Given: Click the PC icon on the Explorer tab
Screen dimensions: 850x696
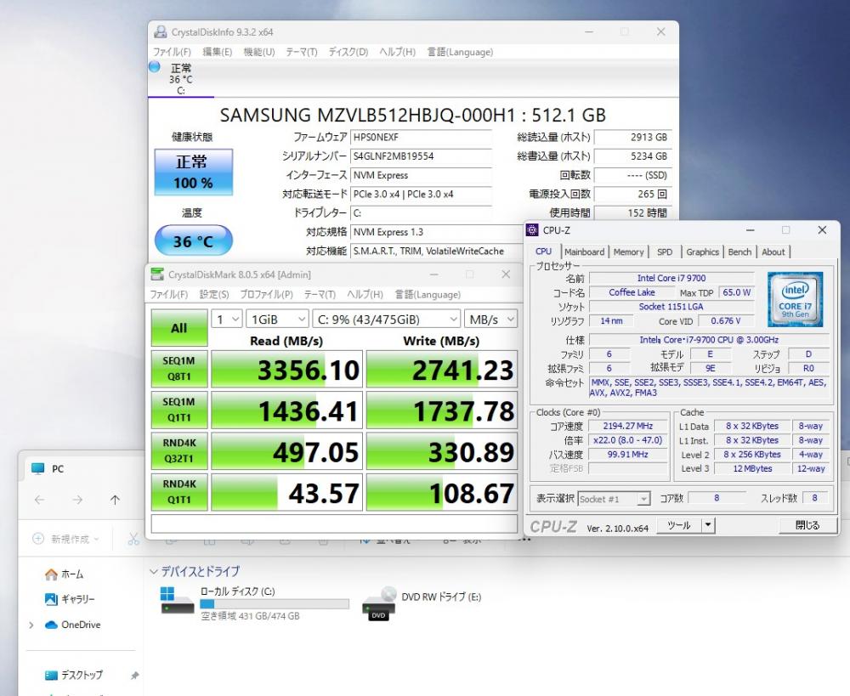Looking at the screenshot, I should pos(38,469).
